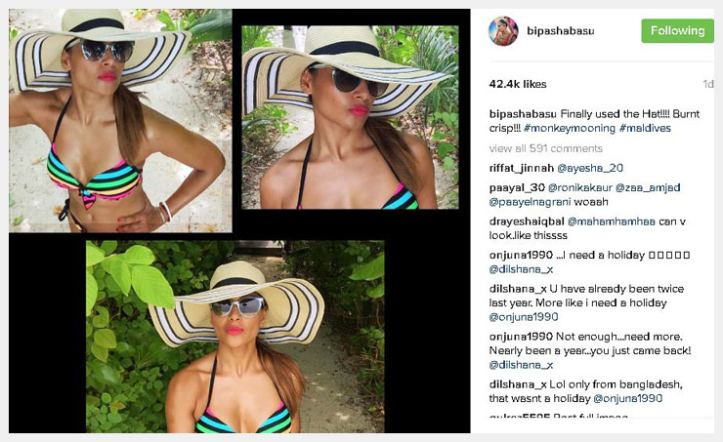Image resolution: width=723 pixels, height=442 pixels.
Task: Open the @mahamhamhaa mention
Action: pos(612,221)
